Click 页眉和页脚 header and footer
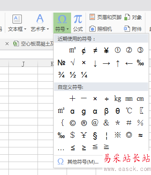Screen dimensions: 151x175 [x=105, y=17]
